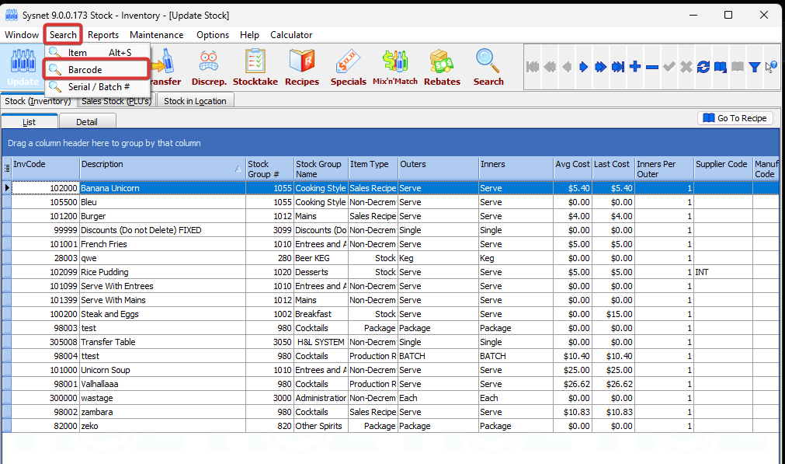The image size is (785, 464).
Task: Go to first record navigator arrow
Action: [x=533, y=67]
